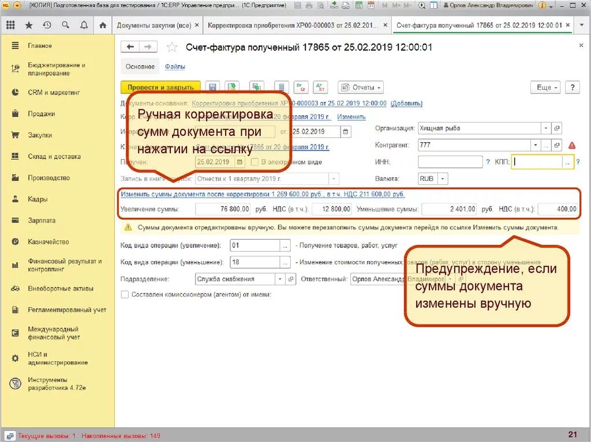Open the Файлы form tab

[175, 67]
